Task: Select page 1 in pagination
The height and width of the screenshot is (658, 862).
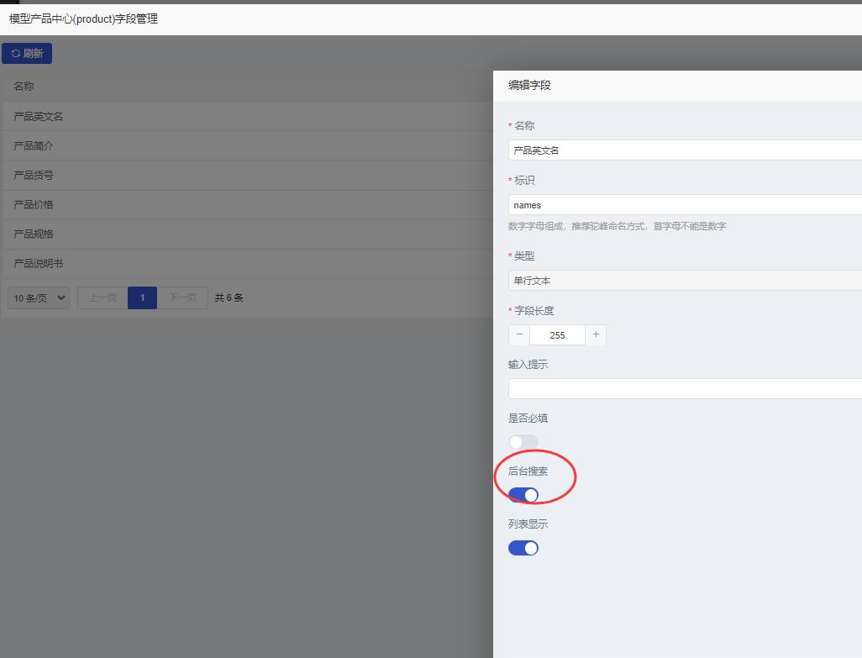Action: [142, 298]
